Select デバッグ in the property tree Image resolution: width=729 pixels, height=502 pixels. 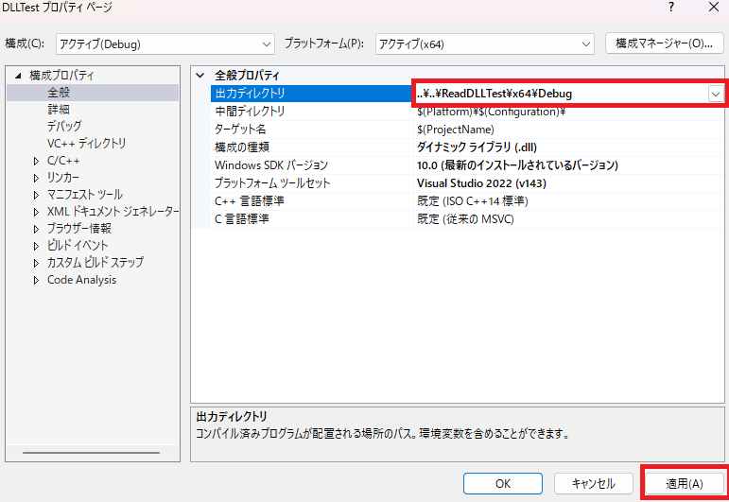coord(64,127)
